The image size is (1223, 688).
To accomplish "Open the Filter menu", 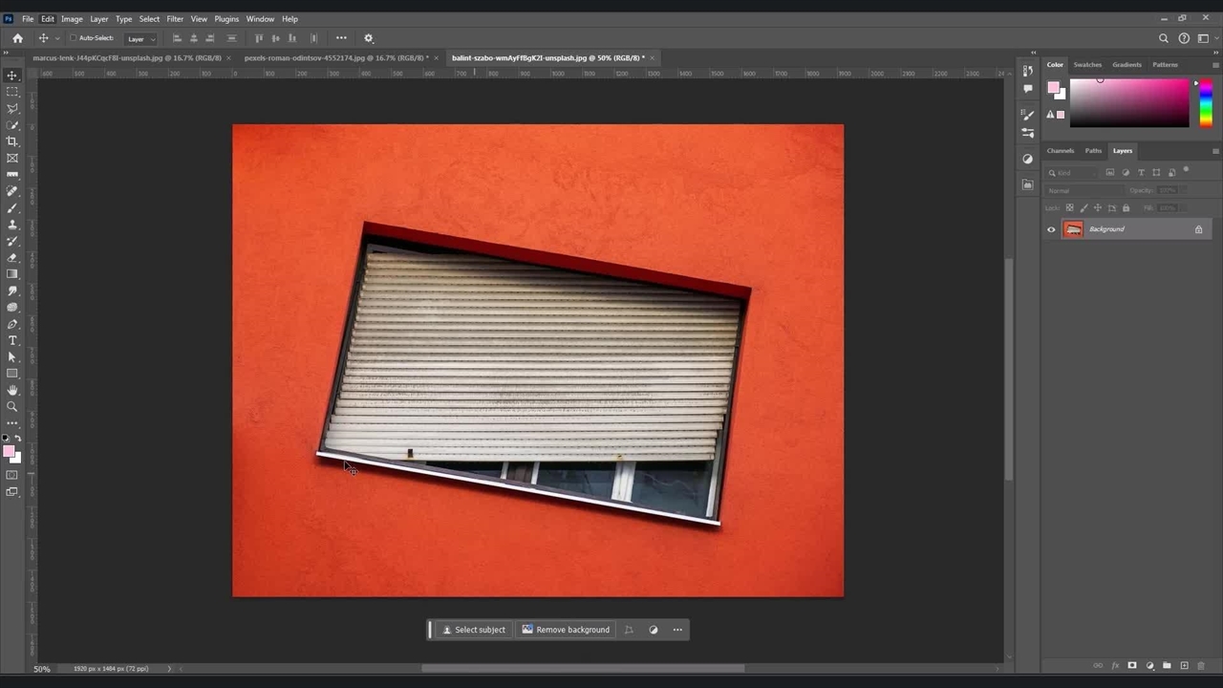I will [x=175, y=19].
